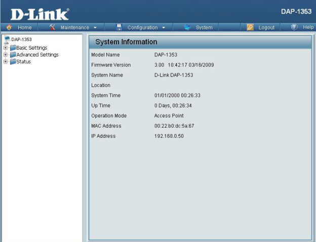This screenshot has width=316, height=242.
Task: Click the Basic Settings folder icon
Action: [13, 48]
